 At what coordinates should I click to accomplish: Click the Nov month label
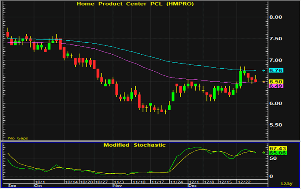coord(117,186)
